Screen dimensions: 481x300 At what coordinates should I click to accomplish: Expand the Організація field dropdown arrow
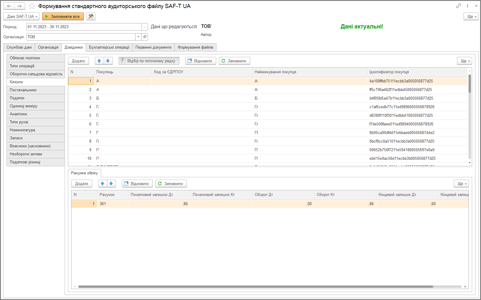pyautogui.click(x=138, y=37)
